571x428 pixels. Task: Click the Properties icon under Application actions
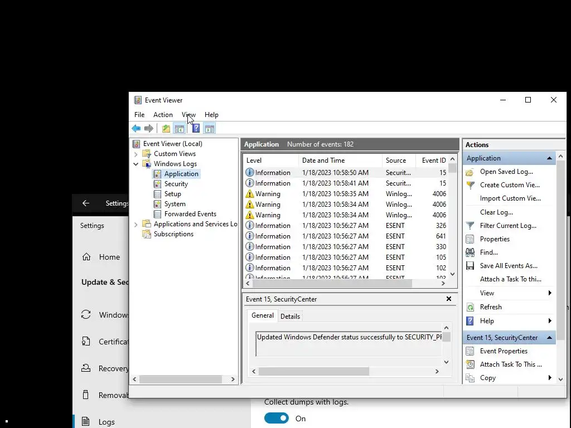click(470, 239)
